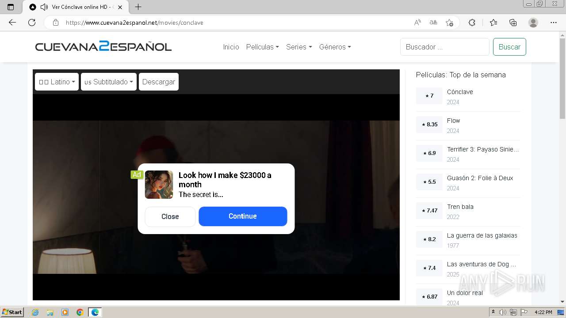The height and width of the screenshot is (318, 566).
Task: Expand the Géneros dropdown menu
Action: 335,47
